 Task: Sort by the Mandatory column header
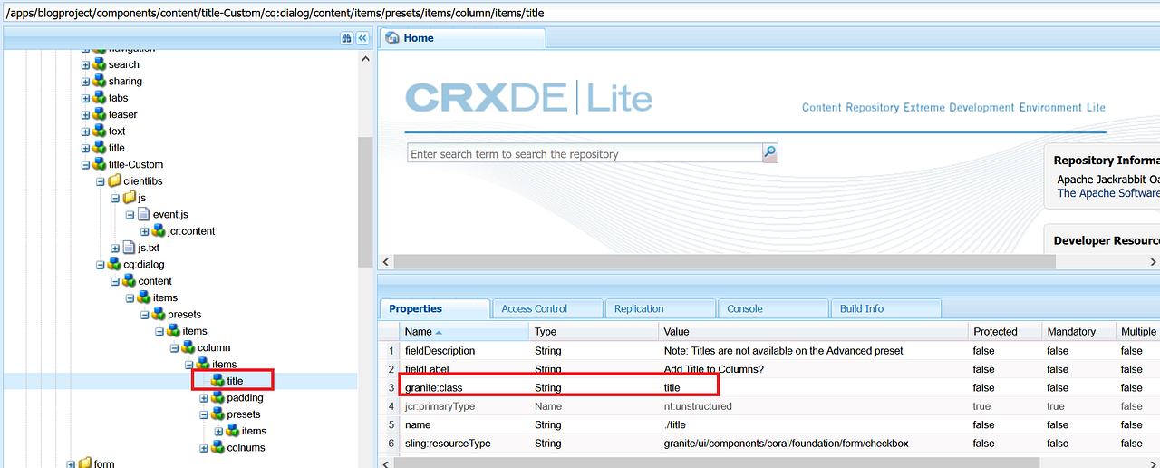tap(1079, 332)
